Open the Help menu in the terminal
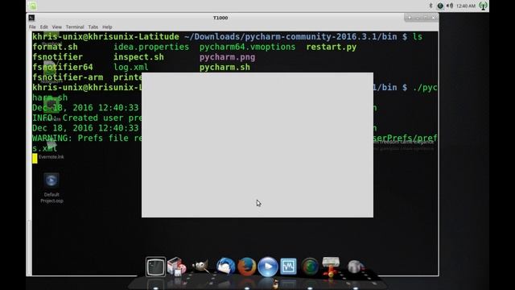 pyautogui.click(x=107, y=27)
